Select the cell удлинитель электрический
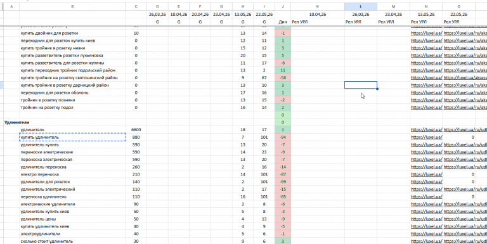Image resolution: width=487 pixels, height=244 pixels. pos(72,189)
